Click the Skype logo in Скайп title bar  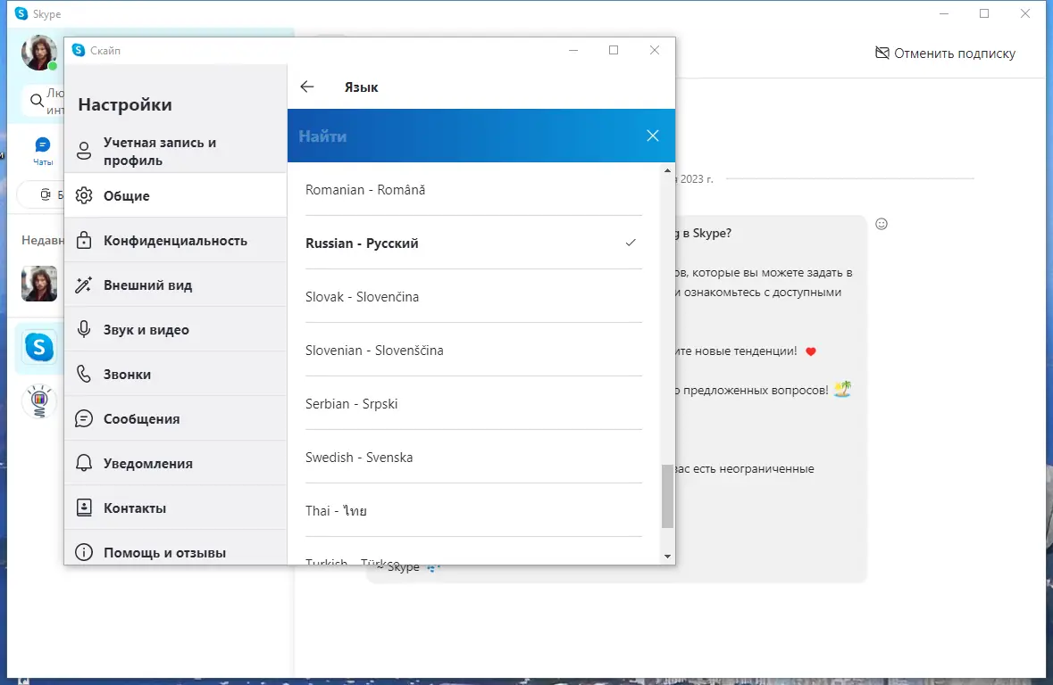click(x=79, y=50)
